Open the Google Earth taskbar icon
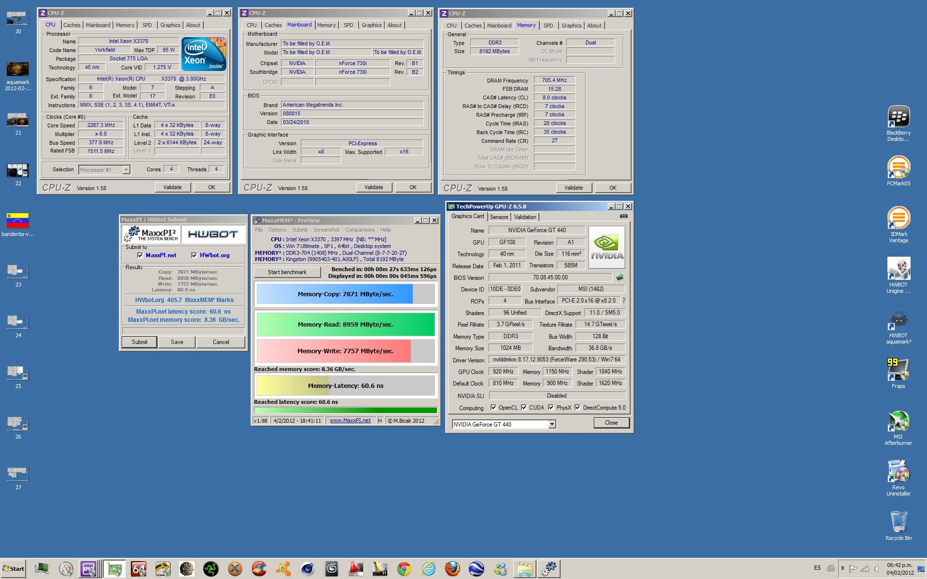This screenshot has width=927, height=579. coord(477,569)
